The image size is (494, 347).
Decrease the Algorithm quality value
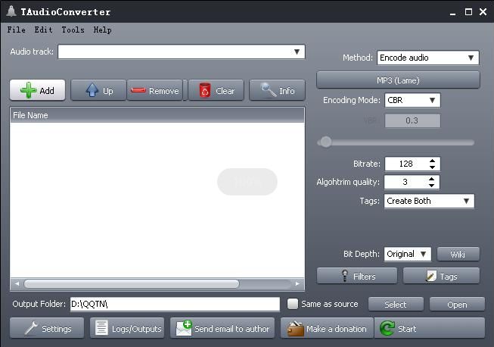coord(432,185)
